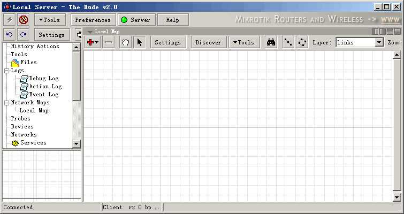Open Local Map Settings
The image size is (404, 214).
168,42
